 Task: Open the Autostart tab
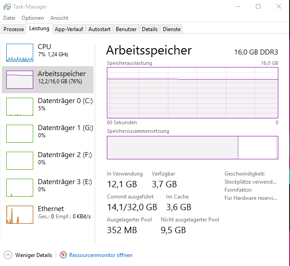point(99,29)
